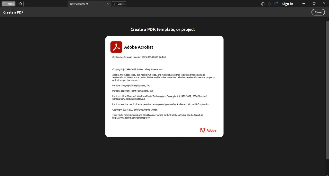The image size is (329, 176).
Task: Click the Create a PDF, template, or project heading
Action: [163, 29]
